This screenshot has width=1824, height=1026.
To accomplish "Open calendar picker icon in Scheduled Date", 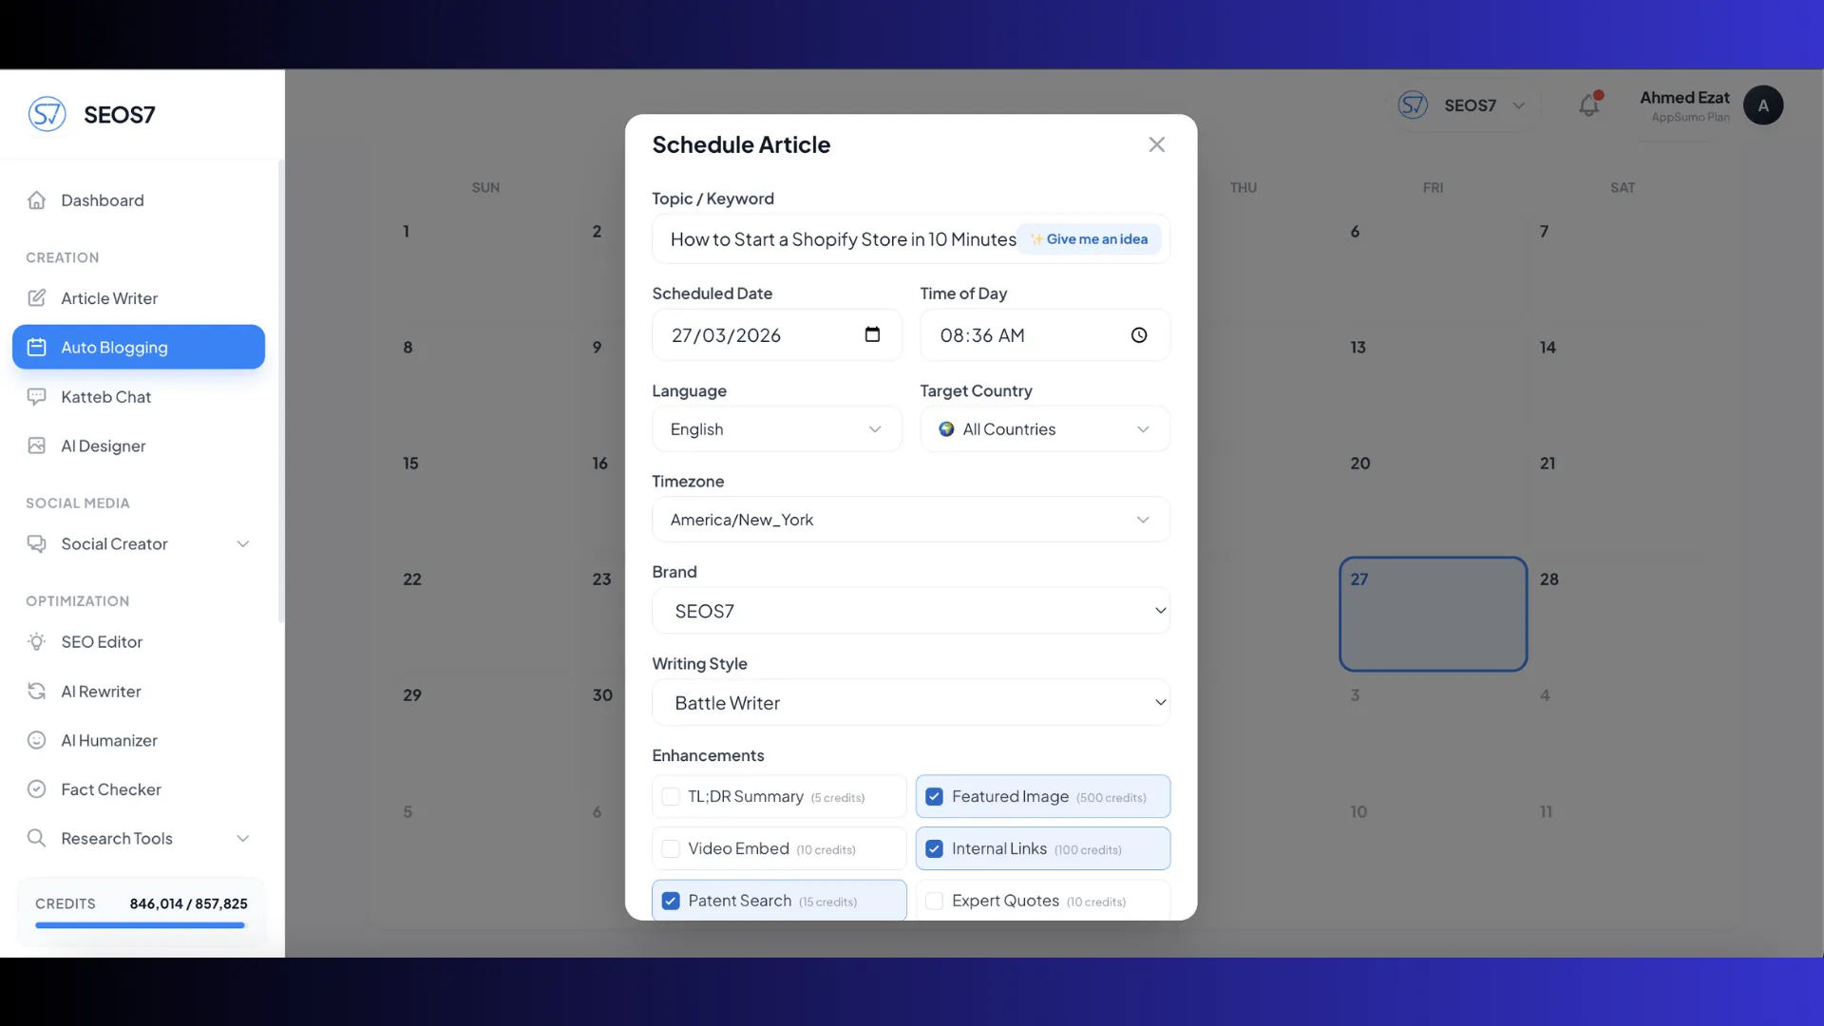I will [x=872, y=334].
